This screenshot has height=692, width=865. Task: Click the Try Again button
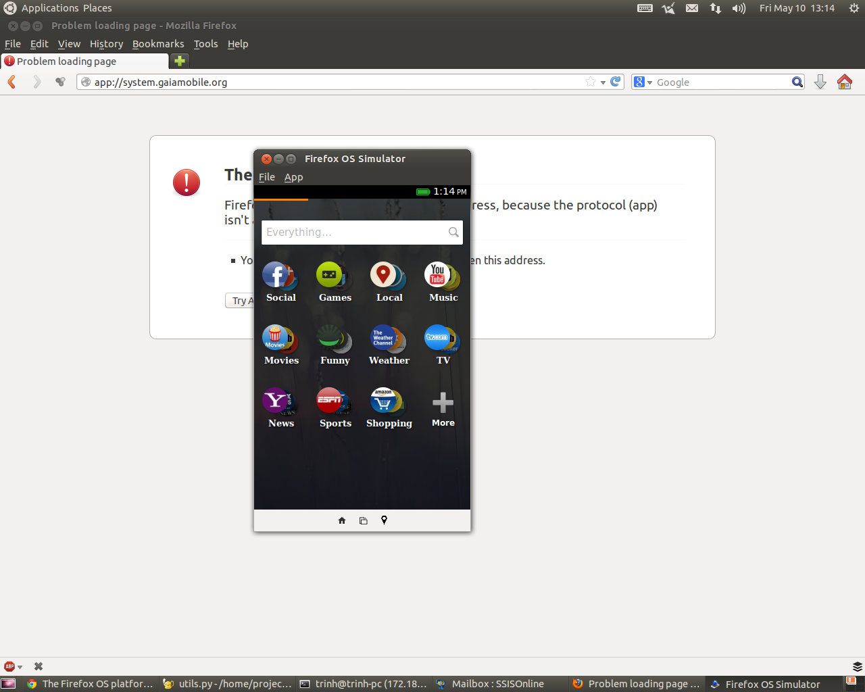click(x=241, y=300)
